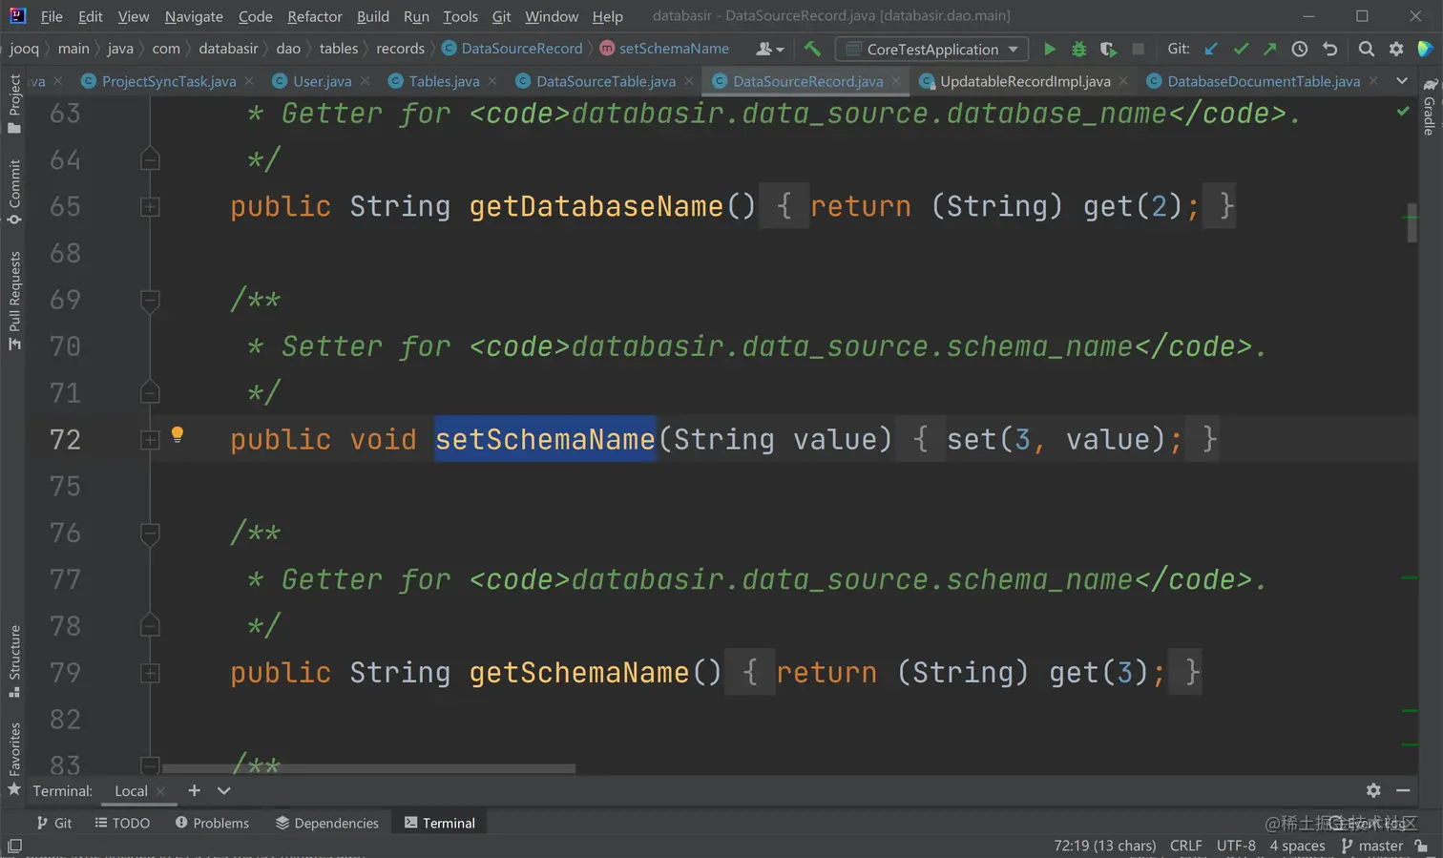Run CoreTestApplication with the green play icon
The height and width of the screenshot is (858, 1443).
tap(1050, 49)
